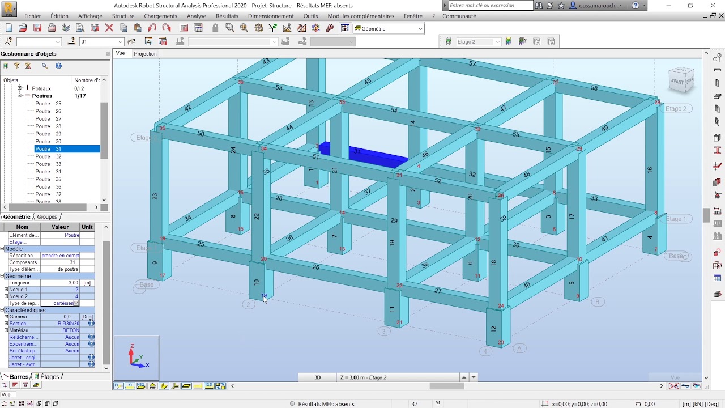
Task: Click the wrench preferences icon
Action: pos(330,28)
